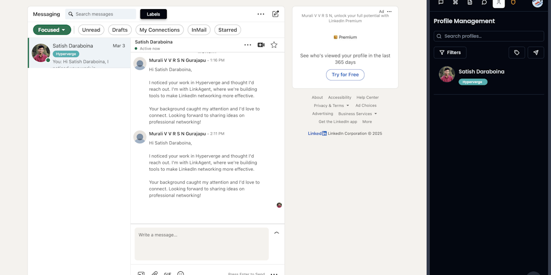This screenshot has height=275, width=551.
Task: Open the chat bubble icon in the sidebar panel
Action: [441, 3]
